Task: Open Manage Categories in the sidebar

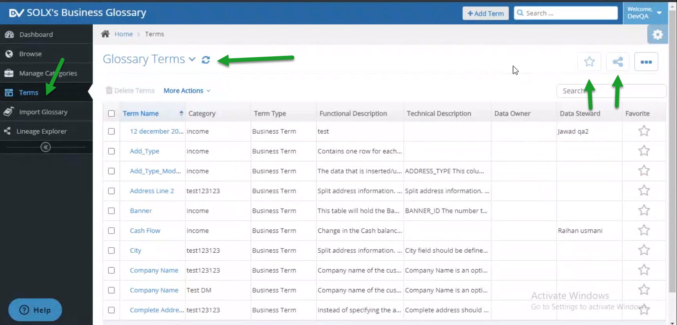Action: point(46,73)
